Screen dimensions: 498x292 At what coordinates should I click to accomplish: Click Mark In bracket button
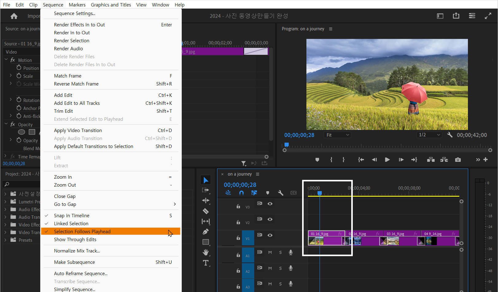[x=331, y=160]
